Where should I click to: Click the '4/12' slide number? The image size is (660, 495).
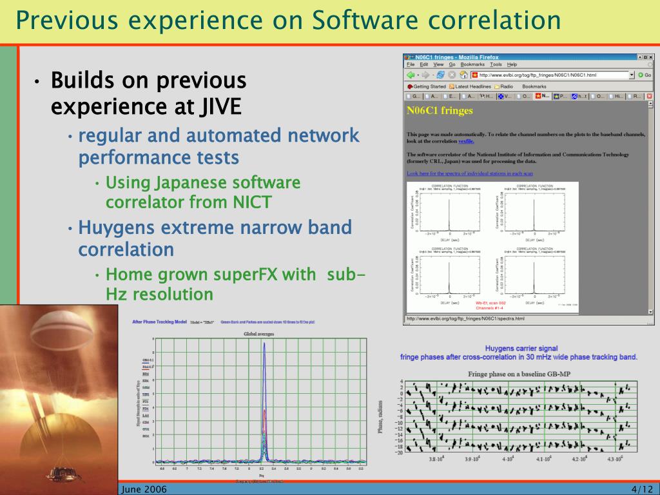642,489
